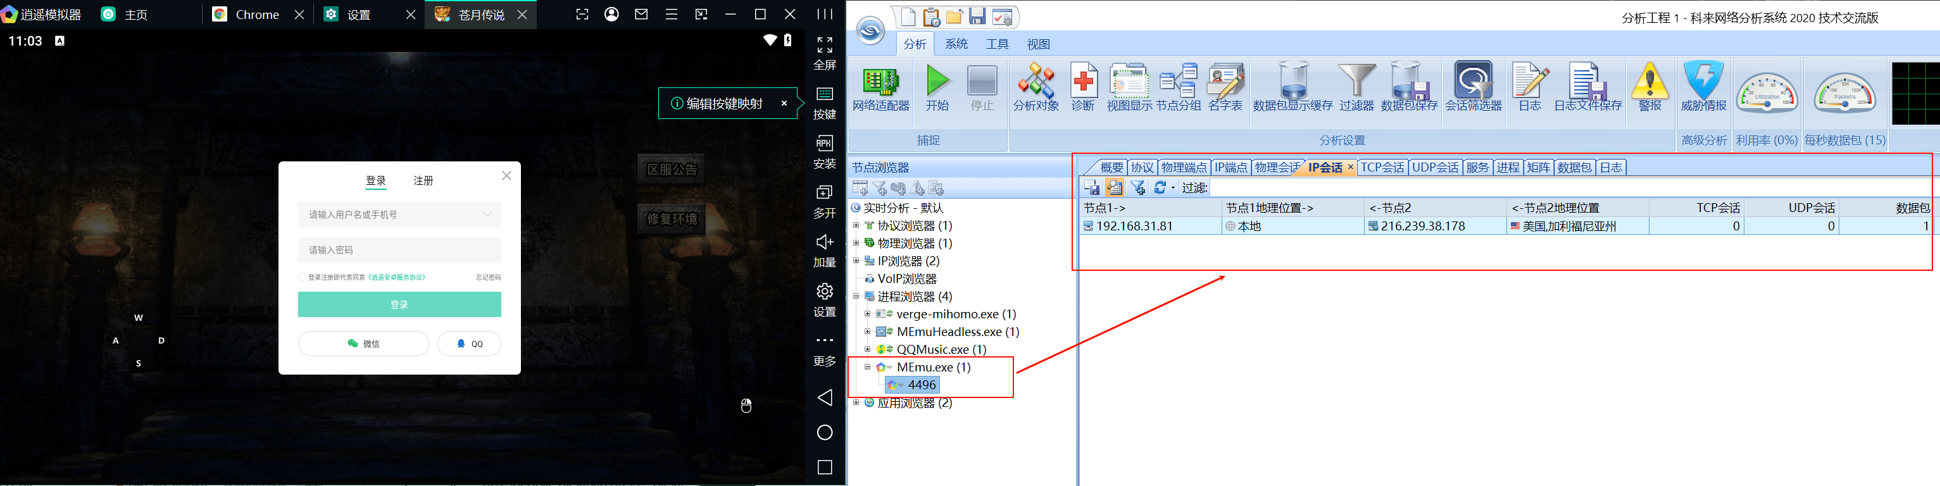Open the 警报 alarm settings
This screenshot has height=486, width=1940.
[x=1649, y=87]
